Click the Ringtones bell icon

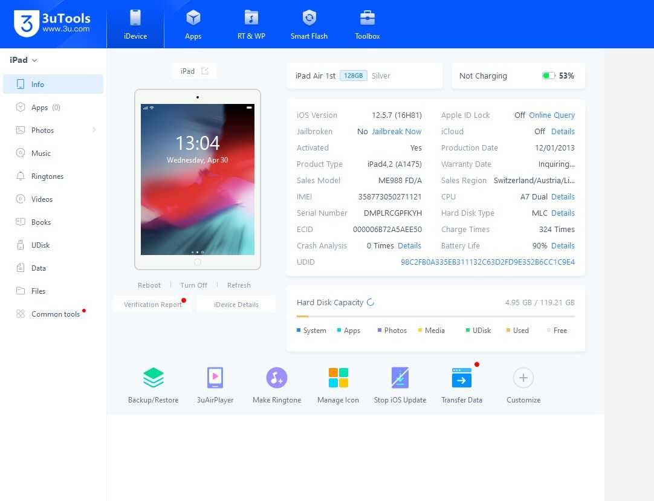tap(21, 176)
